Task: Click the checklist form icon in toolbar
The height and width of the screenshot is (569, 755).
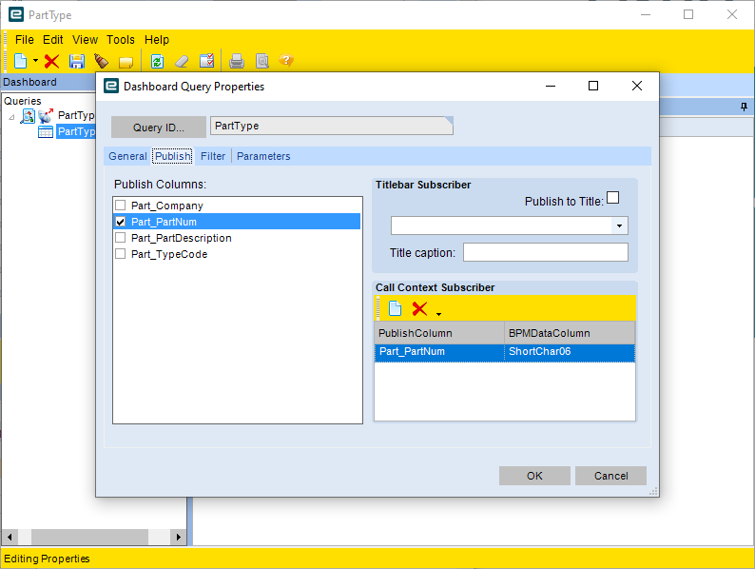Action: pyautogui.click(x=207, y=61)
